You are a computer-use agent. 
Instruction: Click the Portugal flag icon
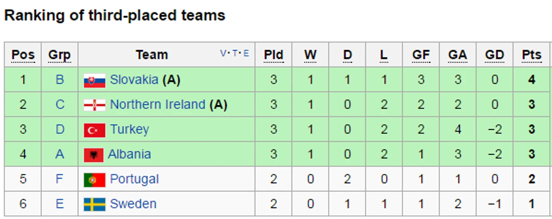[x=95, y=180]
